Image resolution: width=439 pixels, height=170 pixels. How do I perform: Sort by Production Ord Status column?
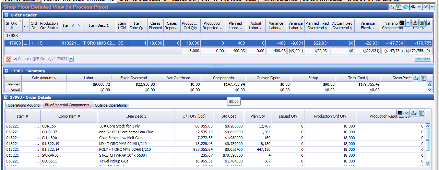pyautogui.click(x=49, y=26)
